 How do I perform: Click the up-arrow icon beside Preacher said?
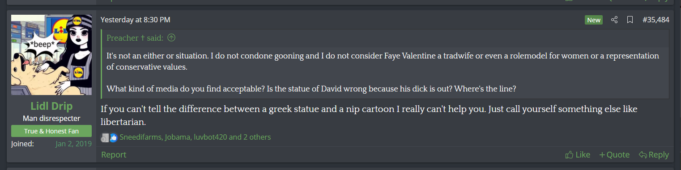(x=171, y=38)
